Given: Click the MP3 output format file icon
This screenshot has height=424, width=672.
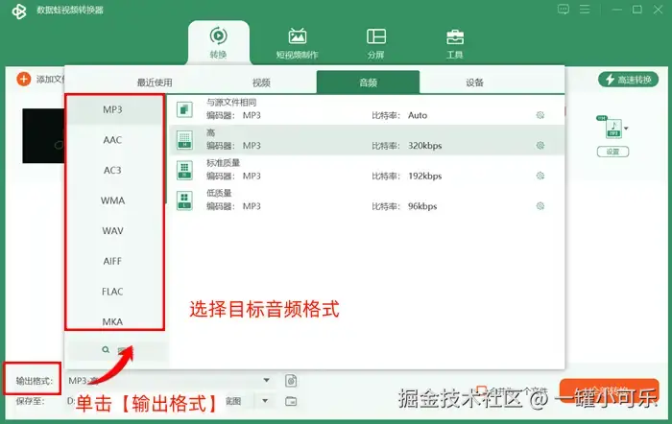Looking at the screenshot, I should coord(613,128).
